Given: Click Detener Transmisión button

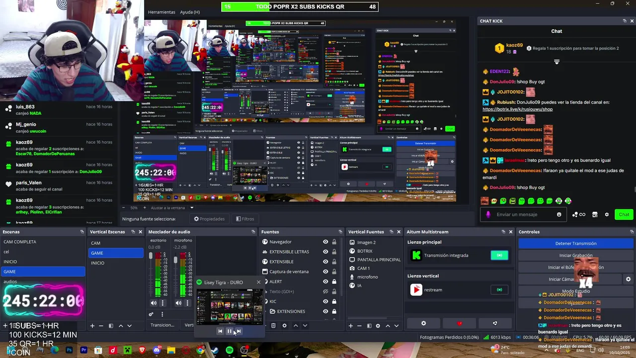Looking at the screenshot, I should point(576,243).
